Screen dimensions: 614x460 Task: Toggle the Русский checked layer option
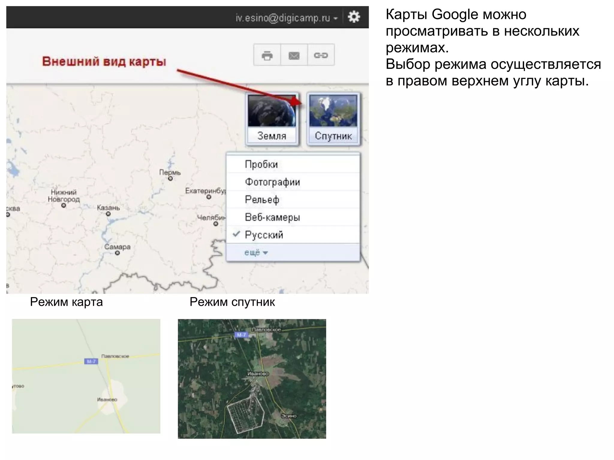(x=264, y=235)
